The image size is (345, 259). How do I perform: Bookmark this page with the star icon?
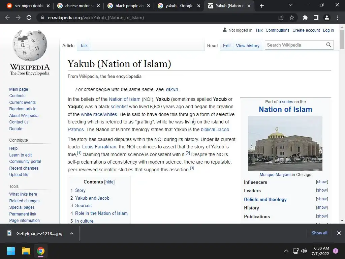point(292,18)
